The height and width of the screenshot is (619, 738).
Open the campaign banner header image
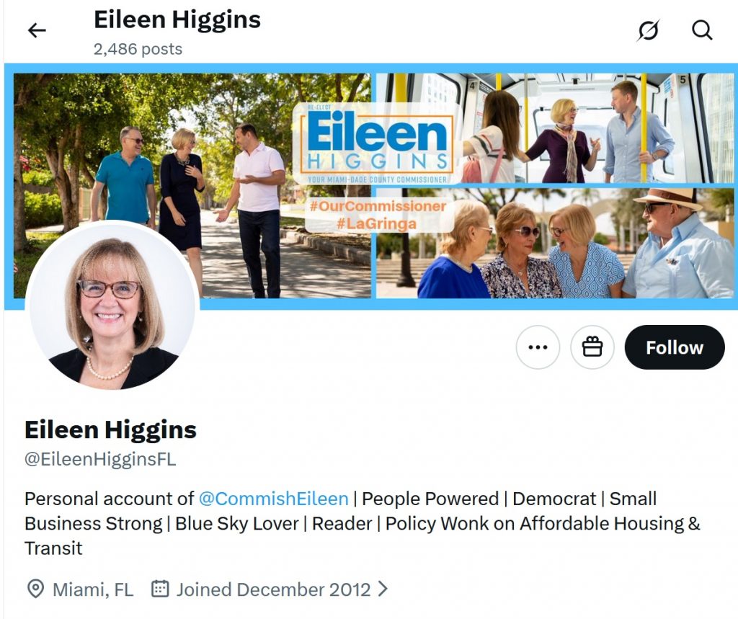click(x=371, y=186)
